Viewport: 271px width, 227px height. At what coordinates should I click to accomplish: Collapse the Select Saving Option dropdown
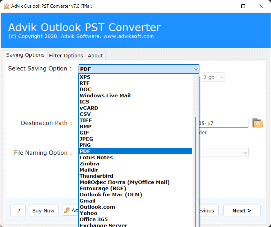click(x=196, y=69)
